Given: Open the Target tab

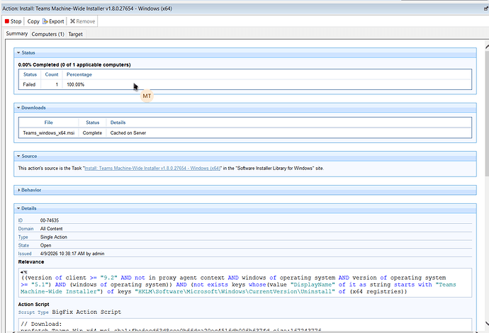Looking at the screenshot, I should pos(75,34).
